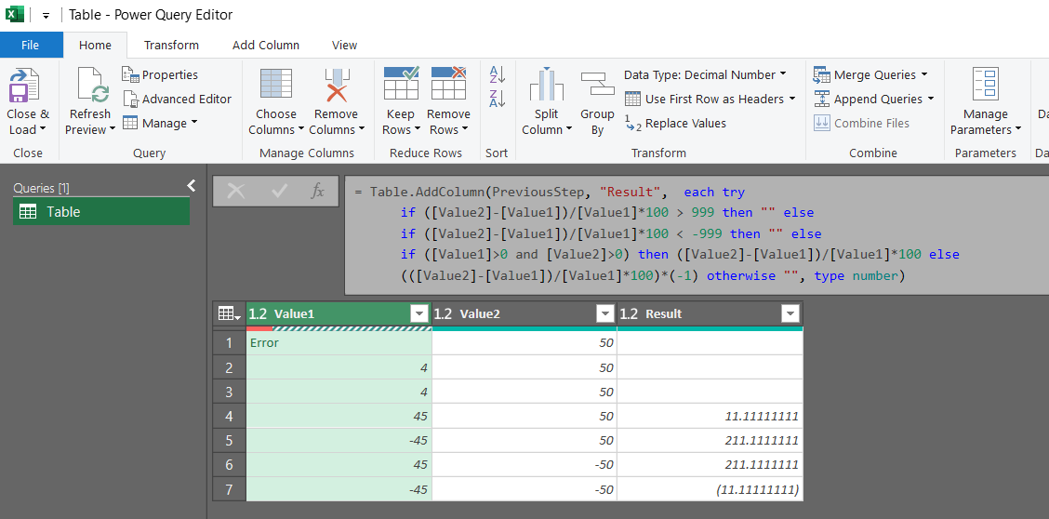This screenshot has height=519, width=1049.
Task: Open the File tab
Action: [31, 45]
